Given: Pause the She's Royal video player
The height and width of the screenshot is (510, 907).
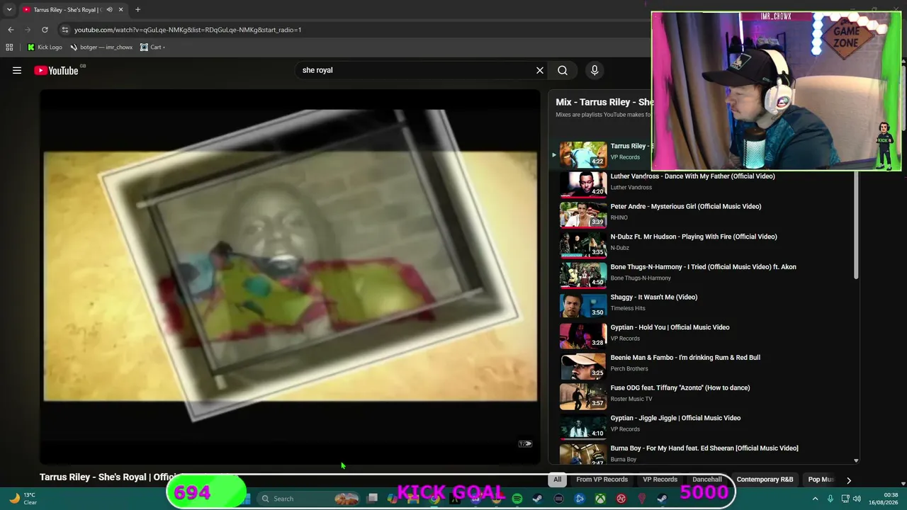Looking at the screenshot, I should pos(290,276).
